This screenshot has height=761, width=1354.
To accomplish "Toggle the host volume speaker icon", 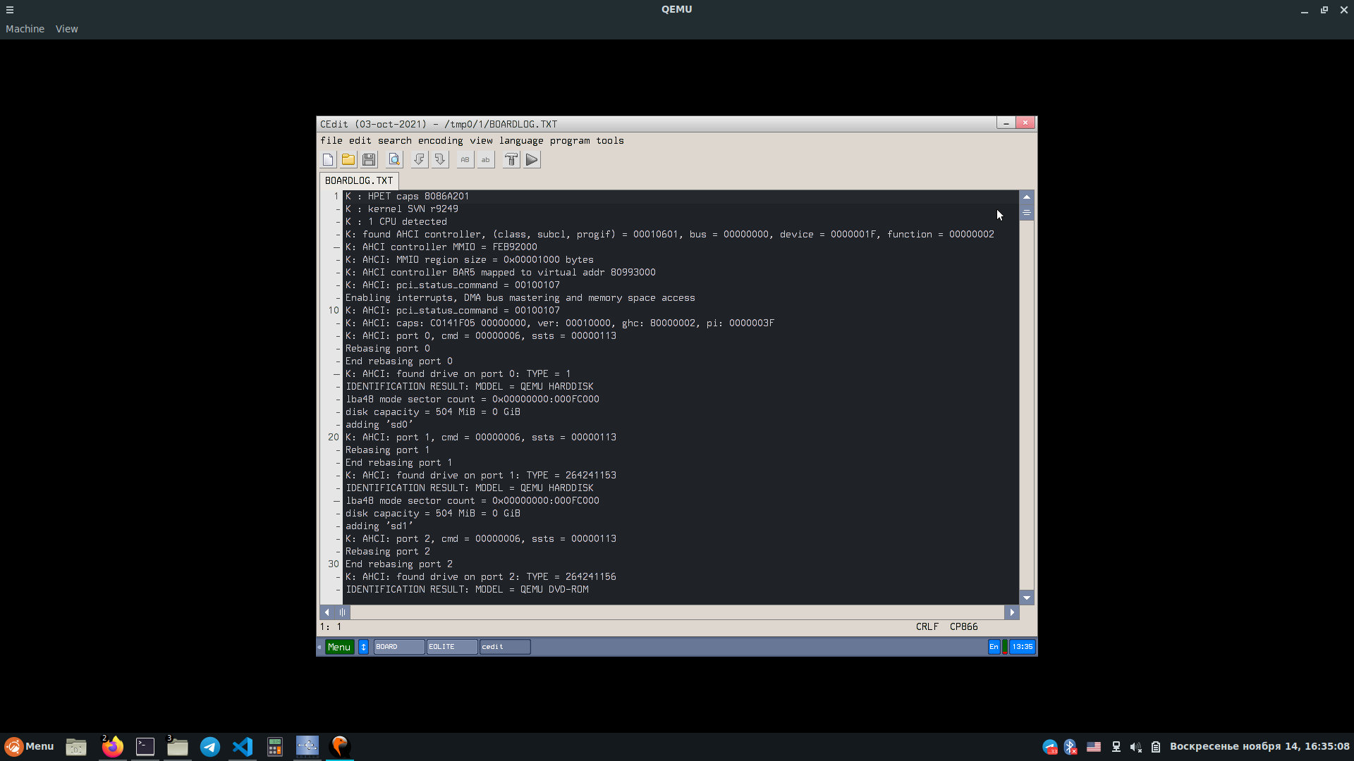I will 1135,747.
